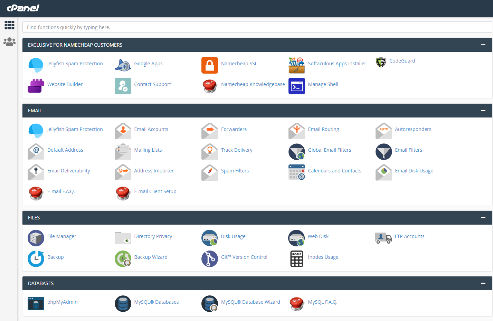Open the File Manager icon
This screenshot has width=493, height=321.
point(36,238)
